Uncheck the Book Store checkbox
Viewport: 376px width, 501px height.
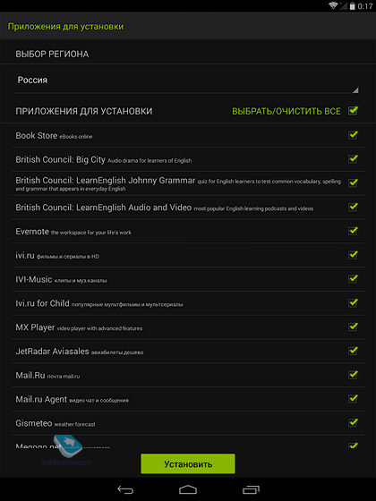(353, 135)
